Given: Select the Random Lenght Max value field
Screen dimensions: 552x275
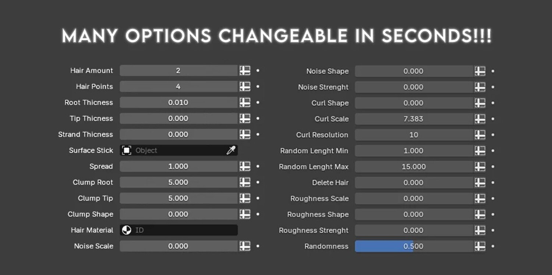Looking at the screenshot, I should 414,167.
